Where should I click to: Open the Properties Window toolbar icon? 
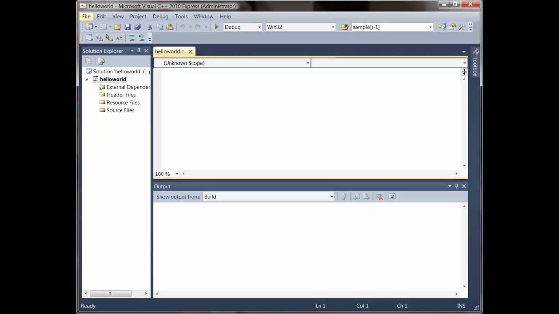pos(452,27)
